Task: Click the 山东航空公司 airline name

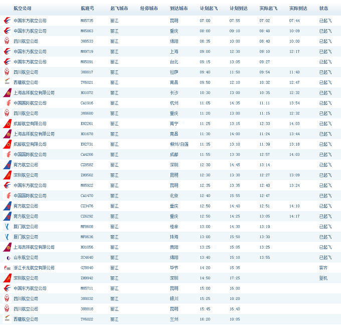Action: coord(26,258)
